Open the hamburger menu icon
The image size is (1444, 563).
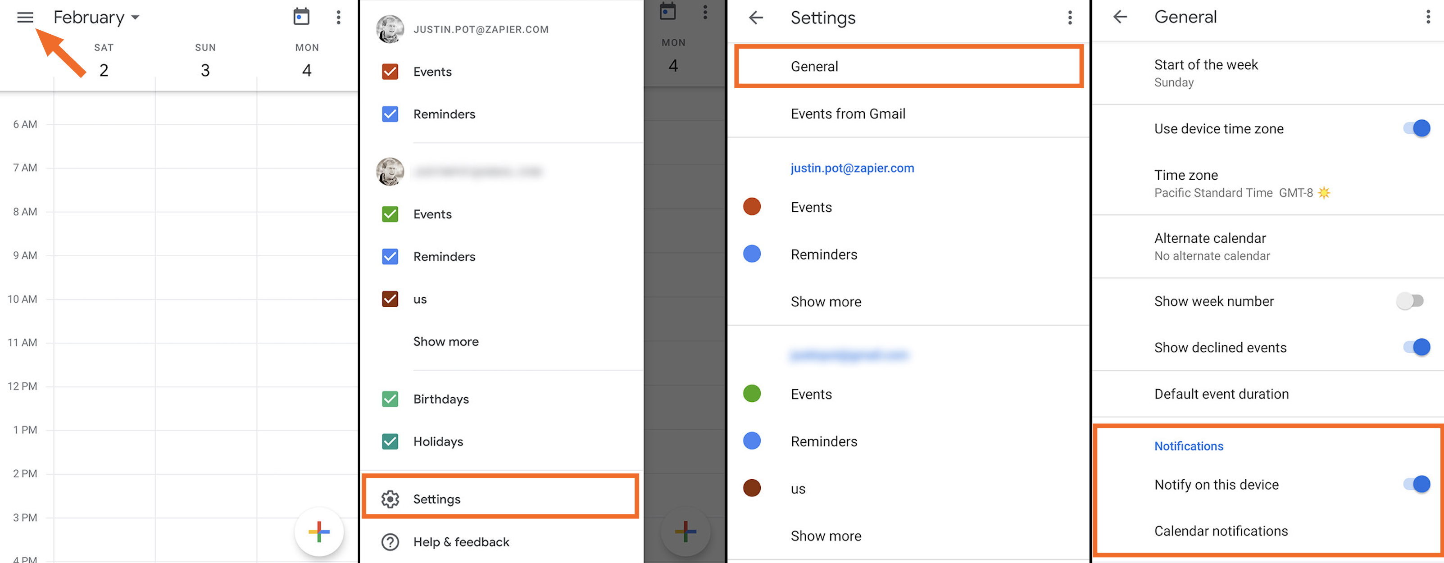point(25,17)
